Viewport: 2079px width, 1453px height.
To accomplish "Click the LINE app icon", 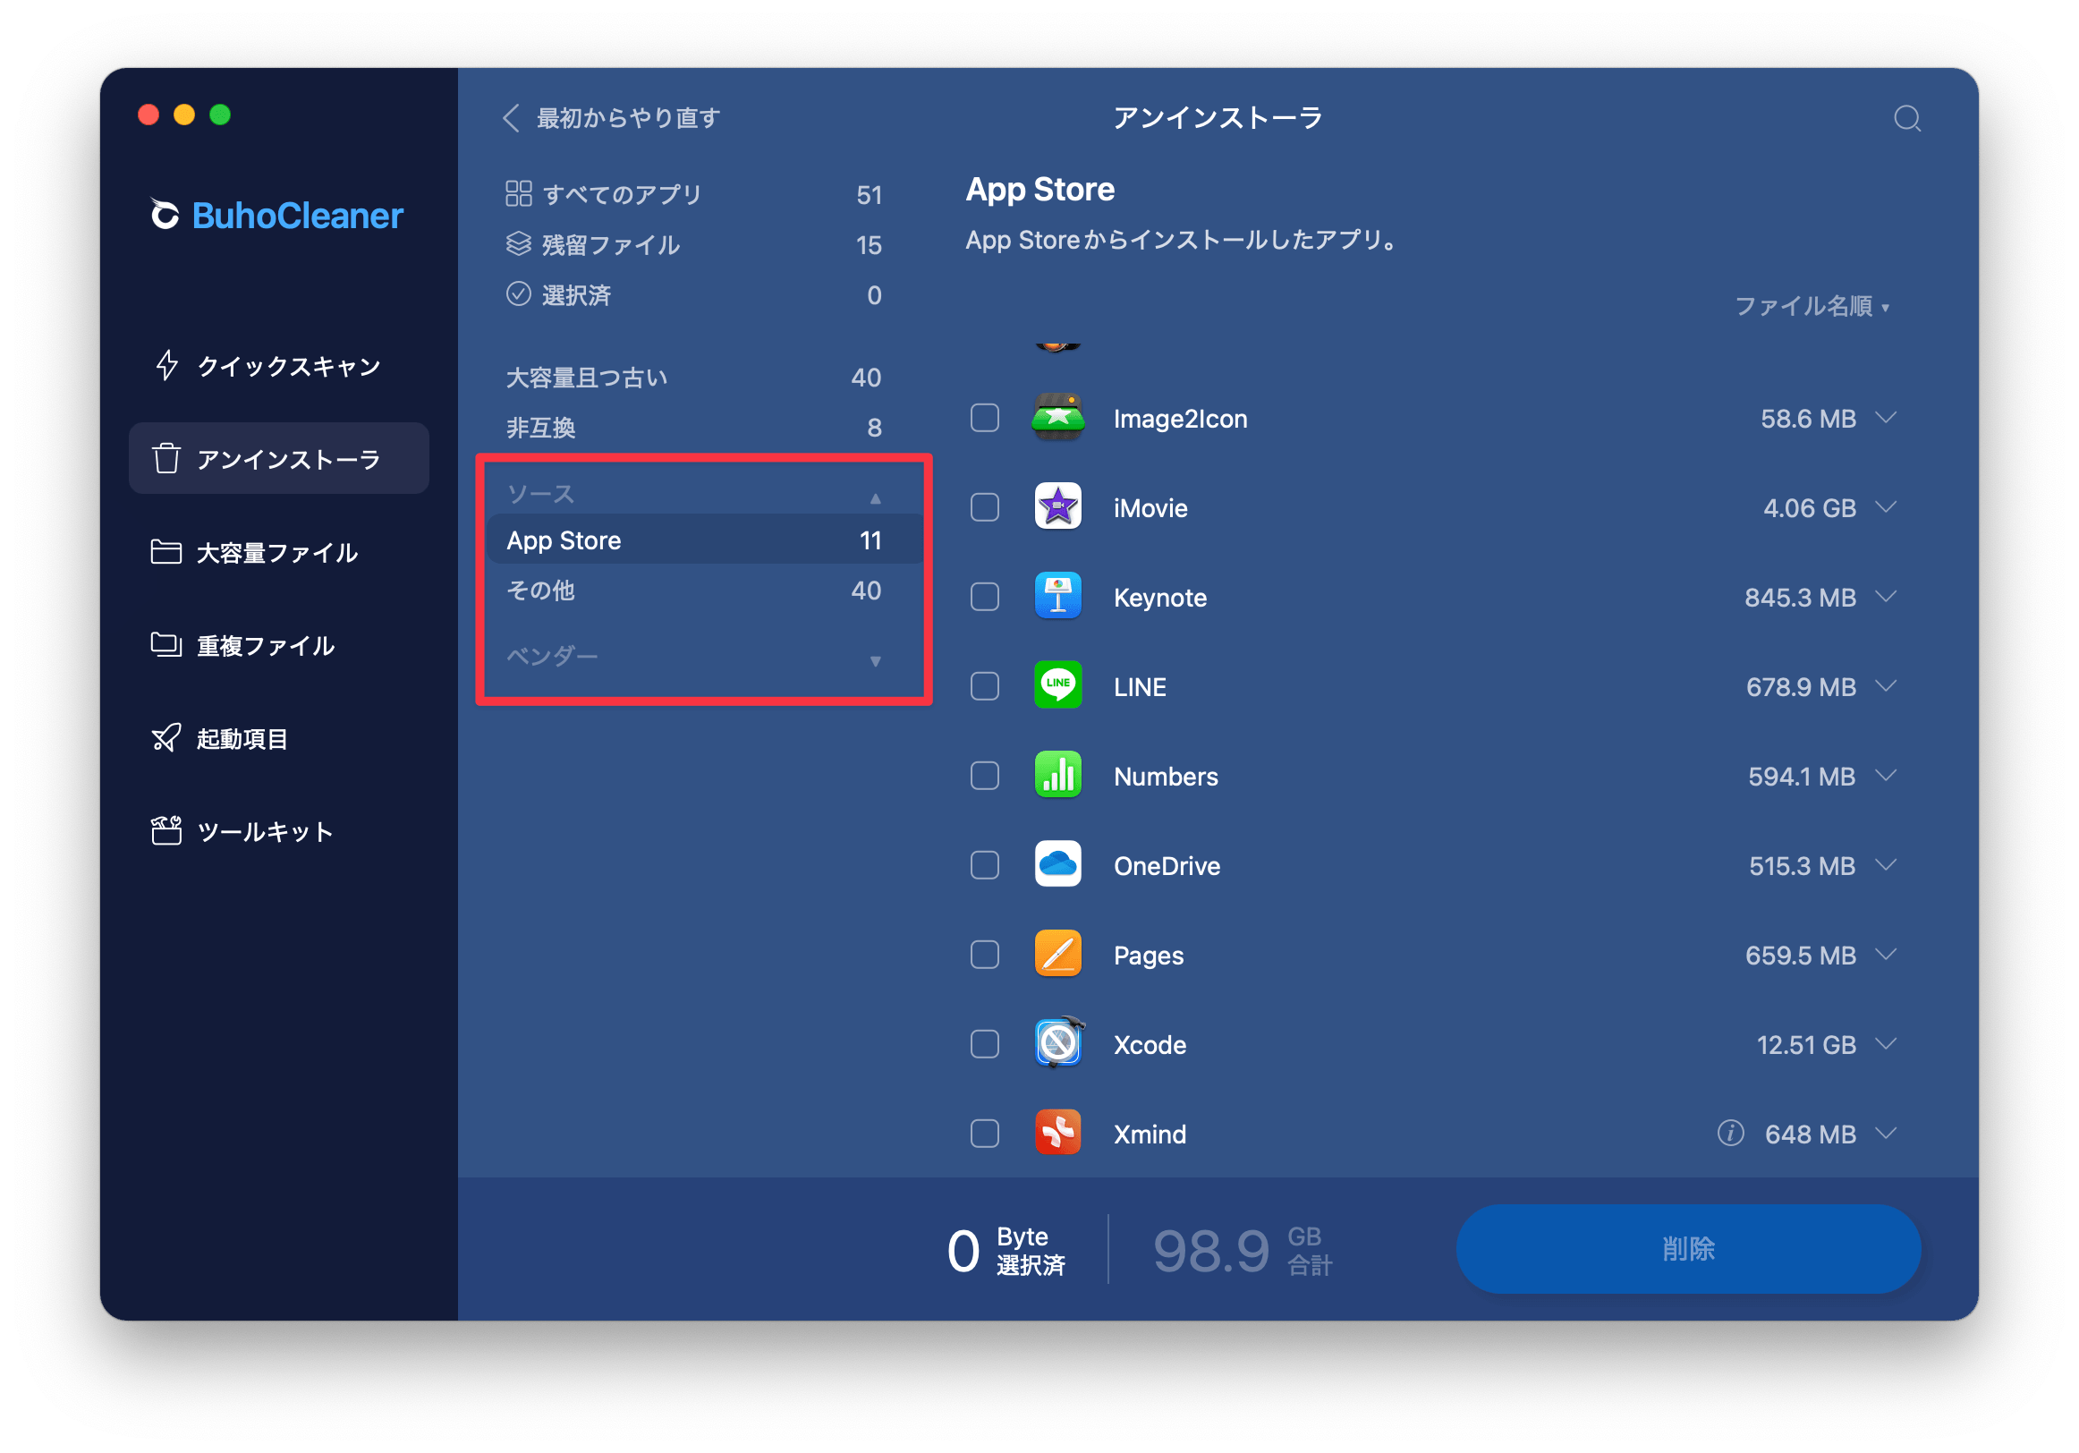I will pyautogui.click(x=1057, y=684).
